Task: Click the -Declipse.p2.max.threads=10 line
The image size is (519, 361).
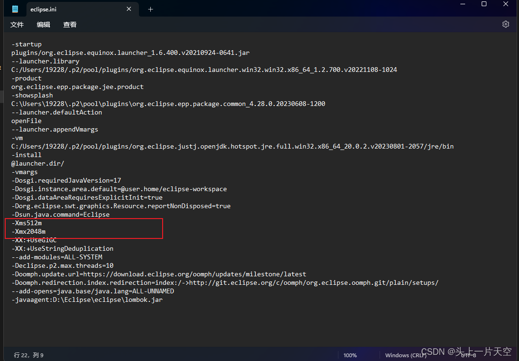Action: coord(62,265)
